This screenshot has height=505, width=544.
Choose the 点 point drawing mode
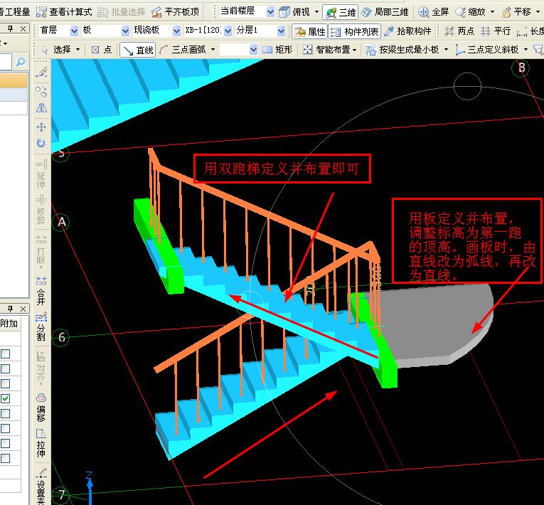click(102, 50)
